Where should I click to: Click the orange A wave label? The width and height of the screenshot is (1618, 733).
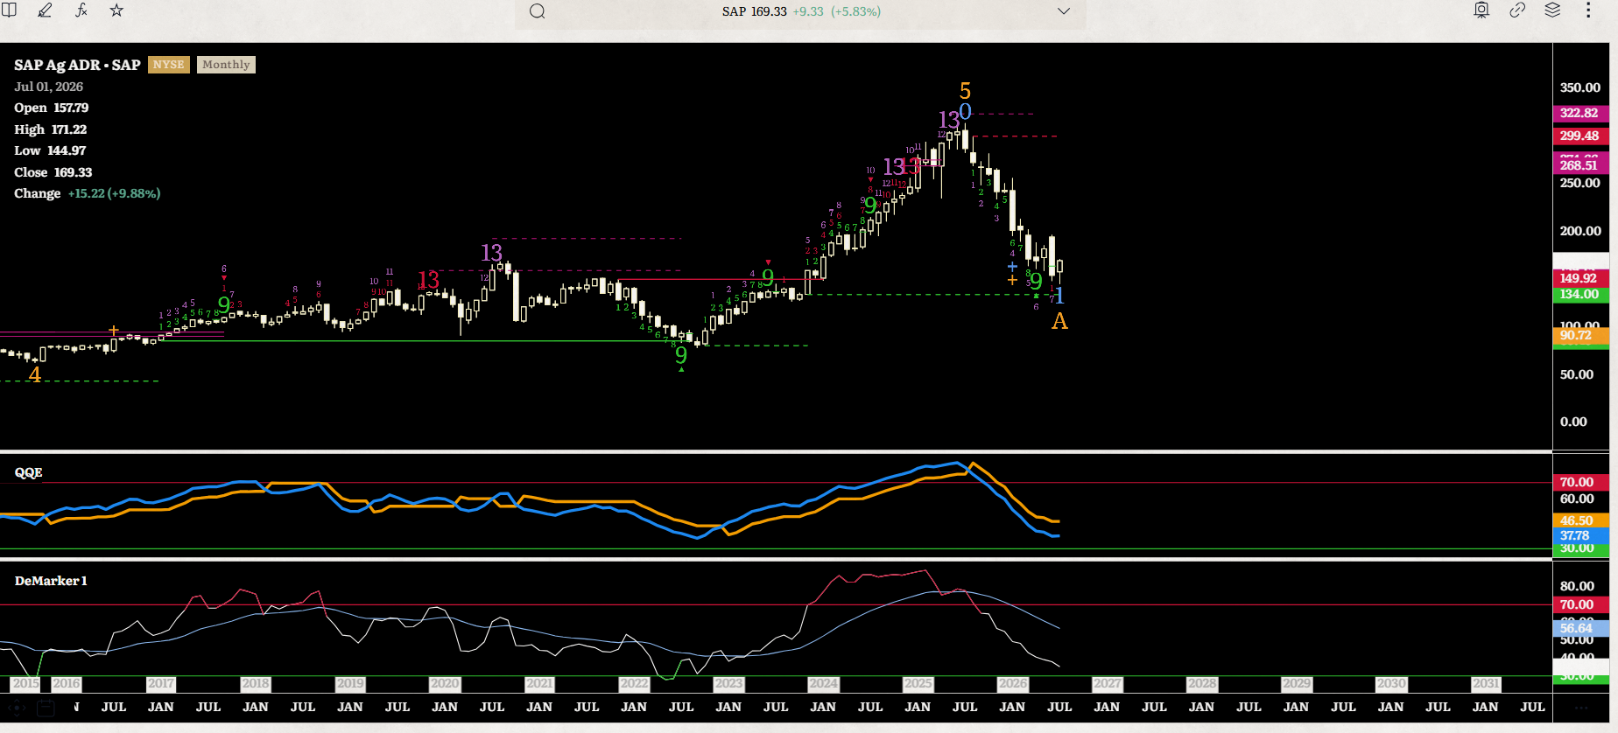(x=1059, y=321)
